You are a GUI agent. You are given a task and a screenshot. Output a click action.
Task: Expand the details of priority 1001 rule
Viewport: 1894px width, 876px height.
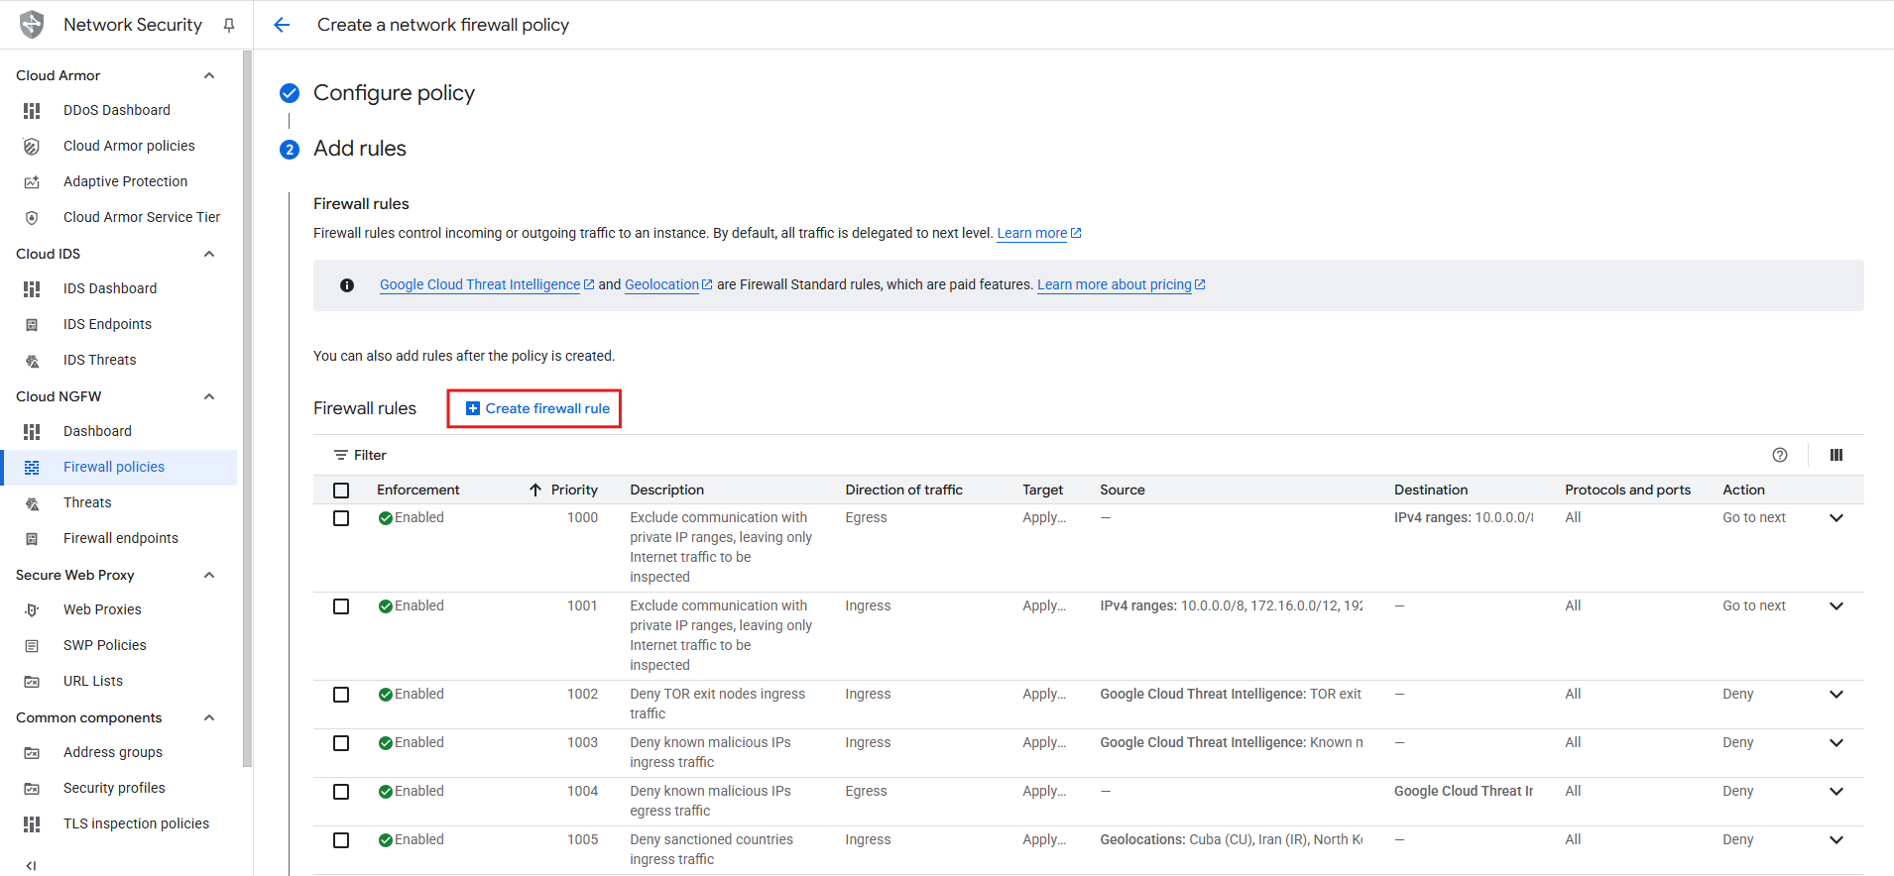coord(1835,606)
